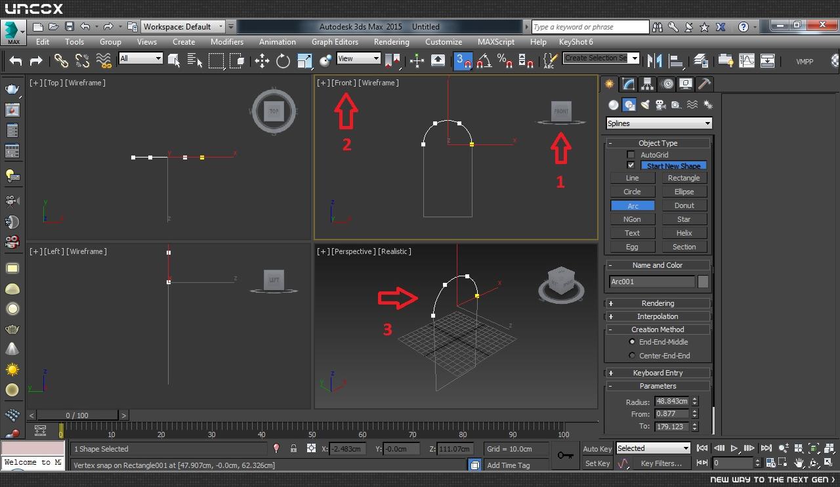
Task: Open the Graph Editors menu
Action: coord(335,41)
